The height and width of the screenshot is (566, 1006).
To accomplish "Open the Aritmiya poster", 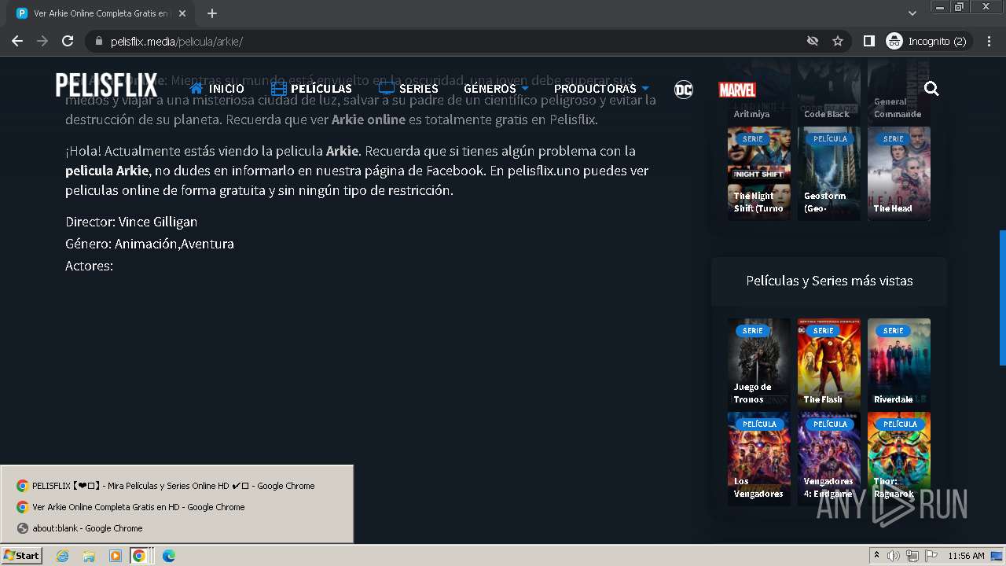I will pyautogui.click(x=758, y=94).
